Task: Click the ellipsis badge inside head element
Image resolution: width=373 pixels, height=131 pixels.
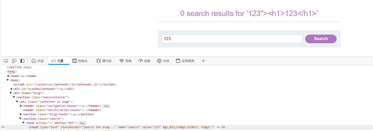Action: tap(22, 76)
